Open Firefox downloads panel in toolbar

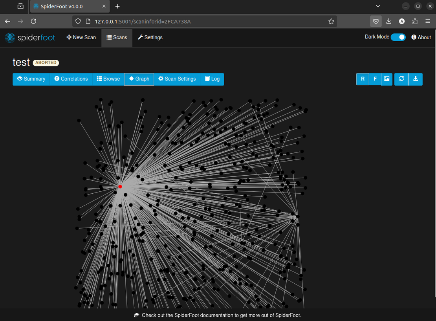pyautogui.click(x=389, y=21)
